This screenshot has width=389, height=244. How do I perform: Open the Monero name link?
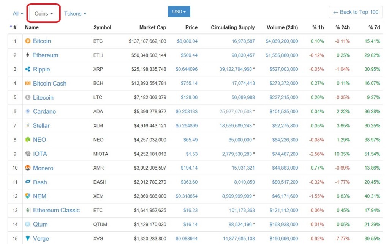click(x=43, y=168)
